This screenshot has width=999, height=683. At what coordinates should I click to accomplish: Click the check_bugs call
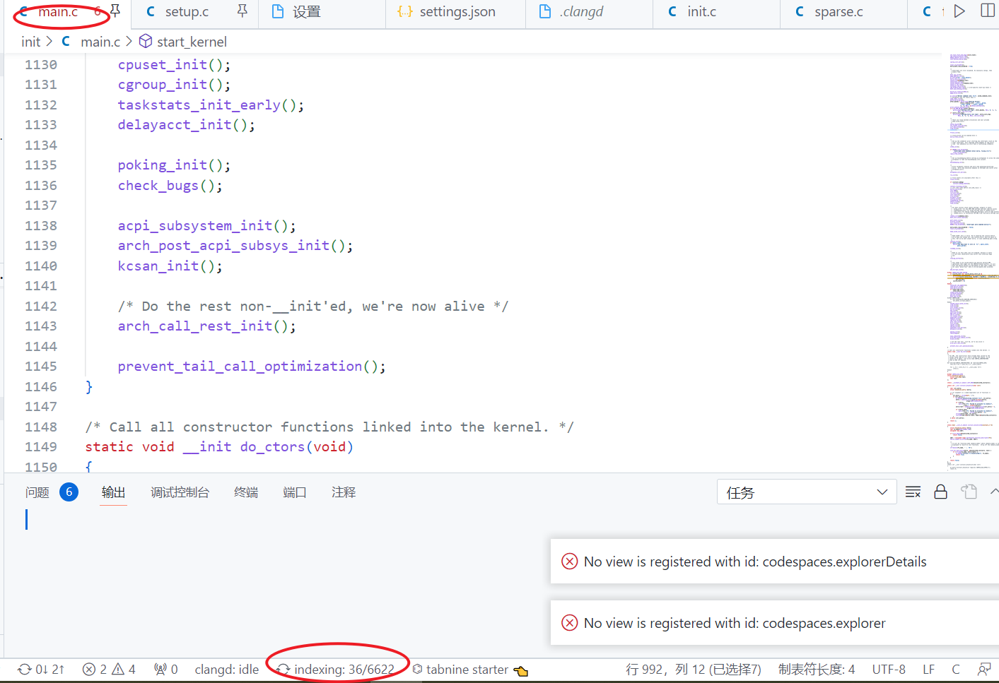click(x=158, y=185)
